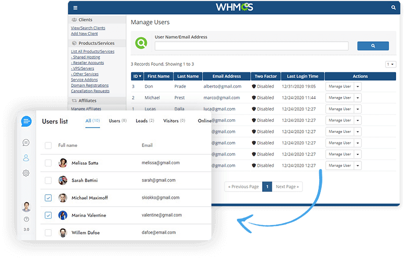
Task: Open Cancellation Requests link
Action: tap(90, 91)
